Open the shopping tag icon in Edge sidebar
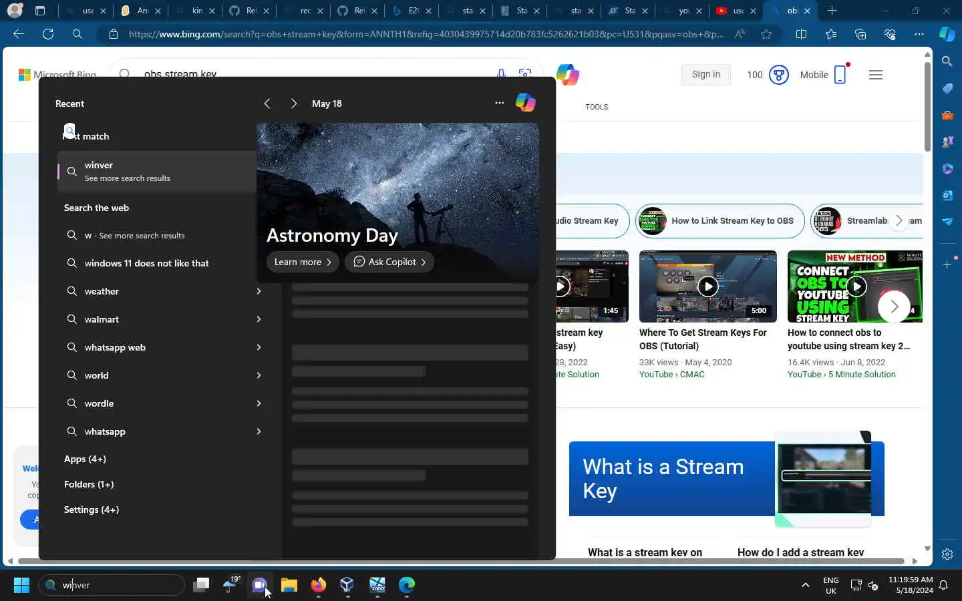Image resolution: width=962 pixels, height=601 pixels. (x=947, y=88)
